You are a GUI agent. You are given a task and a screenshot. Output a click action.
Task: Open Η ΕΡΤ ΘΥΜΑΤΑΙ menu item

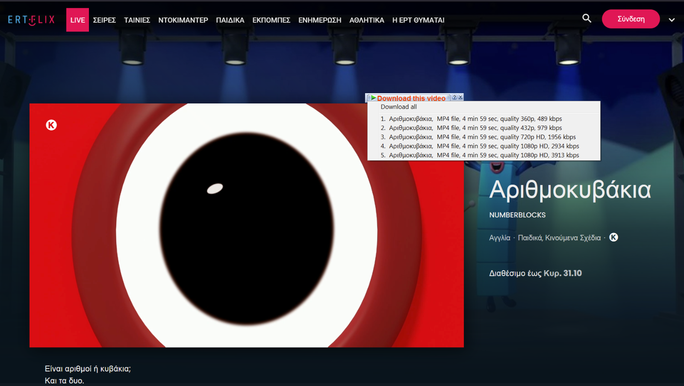point(418,20)
